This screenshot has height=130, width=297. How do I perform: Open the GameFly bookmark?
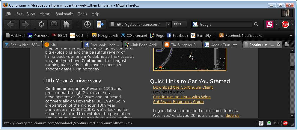200,36
